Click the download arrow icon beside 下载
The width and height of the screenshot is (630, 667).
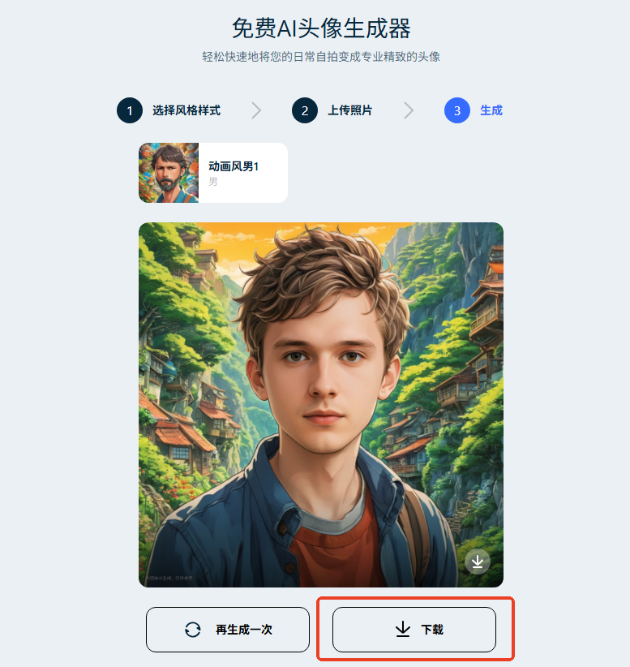(x=403, y=629)
